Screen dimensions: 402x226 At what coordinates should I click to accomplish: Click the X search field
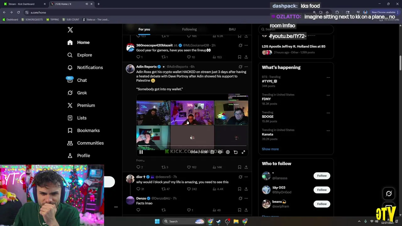(296, 29)
